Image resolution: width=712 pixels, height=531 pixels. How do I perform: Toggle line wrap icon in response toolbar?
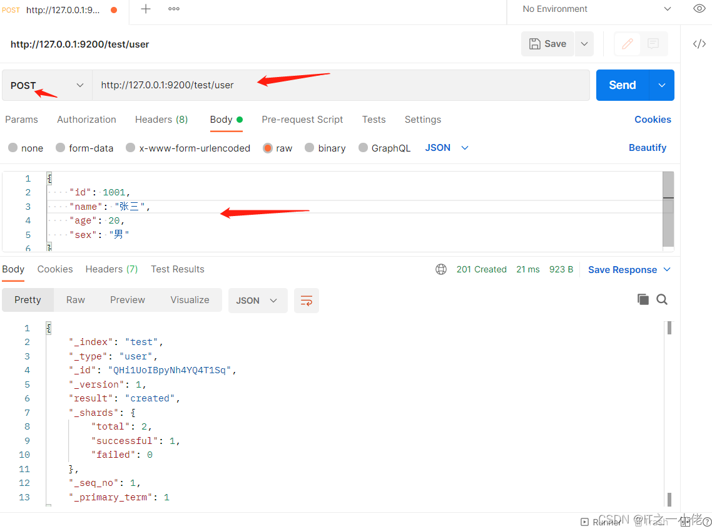(307, 301)
